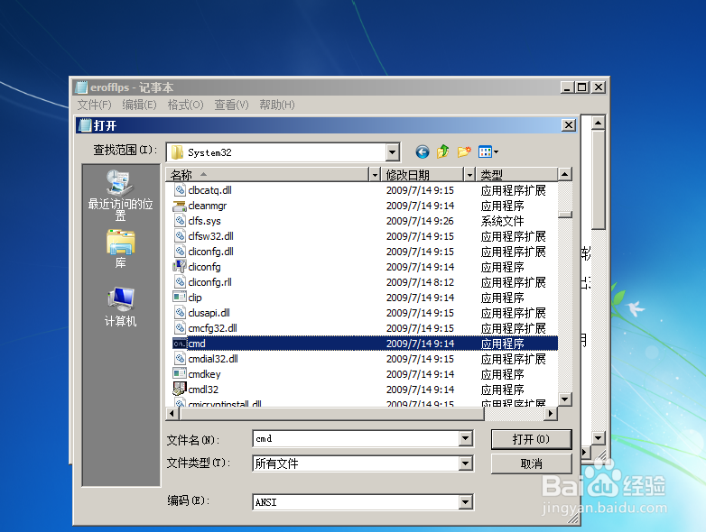The height and width of the screenshot is (532, 706).
Task: Click the Notepad icon in title bar
Action: pos(81,87)
